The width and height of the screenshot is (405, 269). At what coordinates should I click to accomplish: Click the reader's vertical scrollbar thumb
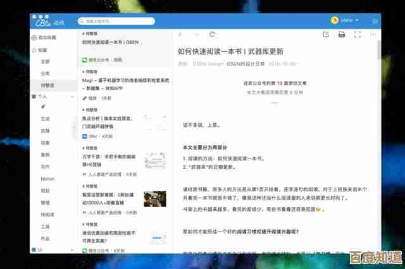point(379,50)
